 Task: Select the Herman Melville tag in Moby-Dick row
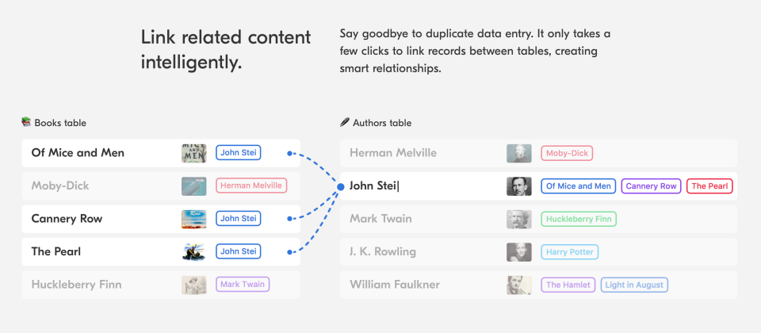coord(251,186)
